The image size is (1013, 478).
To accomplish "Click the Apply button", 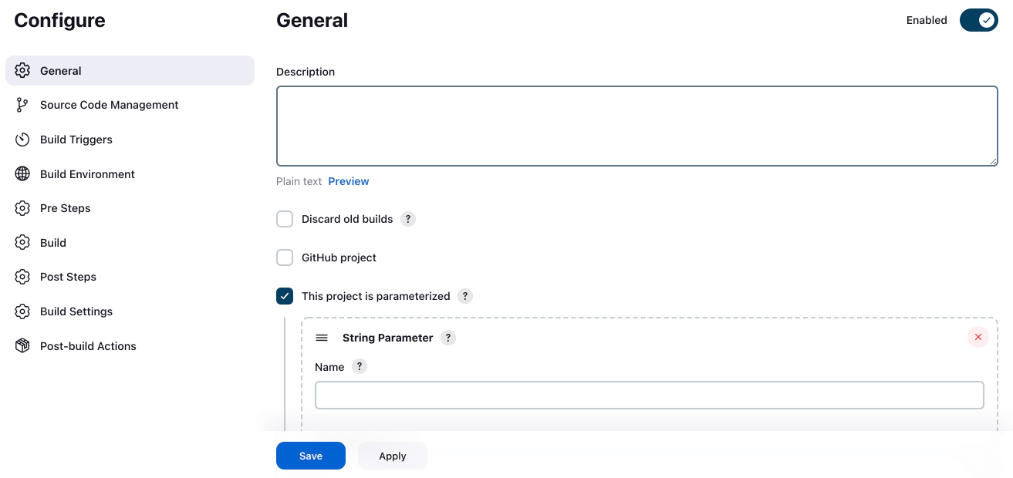I will (392, 456).
